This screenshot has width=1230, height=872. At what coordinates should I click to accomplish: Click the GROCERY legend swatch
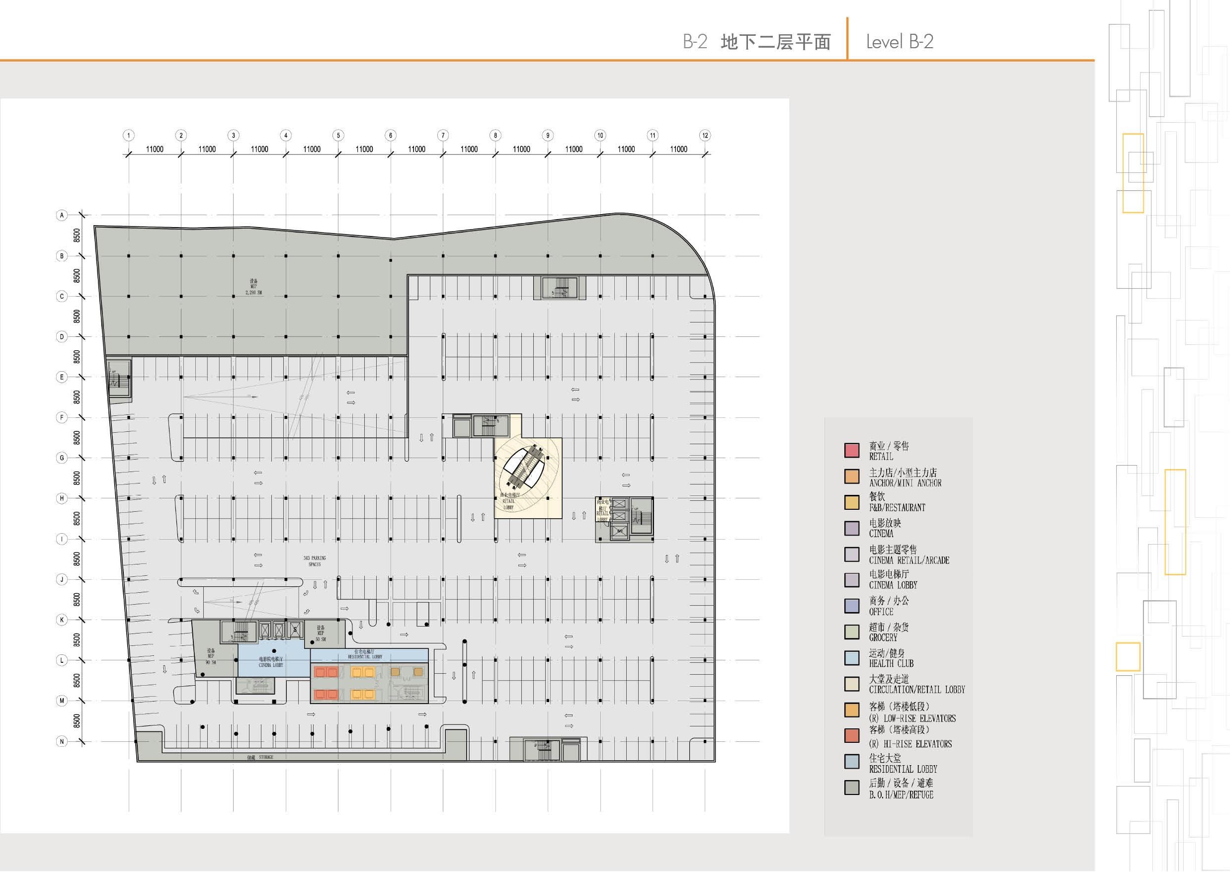pos(851,632)
